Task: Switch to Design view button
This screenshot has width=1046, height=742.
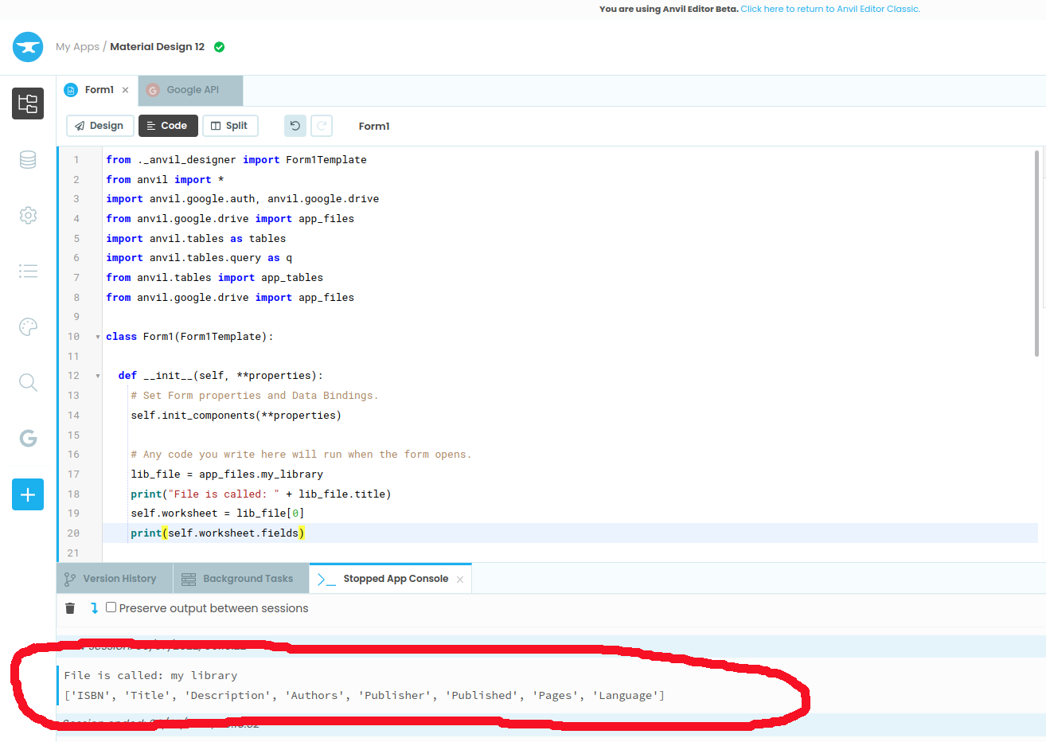Action: (x=100, y=126)
